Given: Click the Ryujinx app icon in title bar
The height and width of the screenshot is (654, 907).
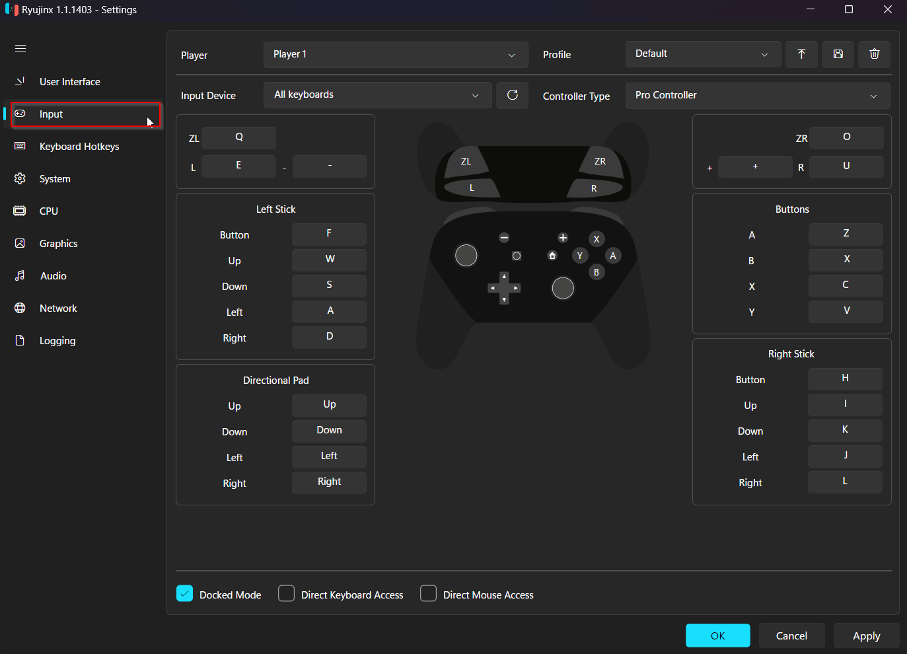Looking at the screenshot, I should [x=11, y=10].
